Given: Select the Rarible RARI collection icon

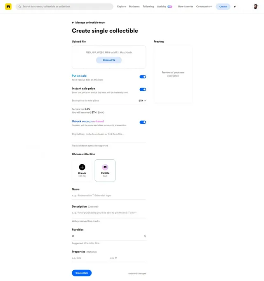Looking at the screenshot, I should 105,167.
